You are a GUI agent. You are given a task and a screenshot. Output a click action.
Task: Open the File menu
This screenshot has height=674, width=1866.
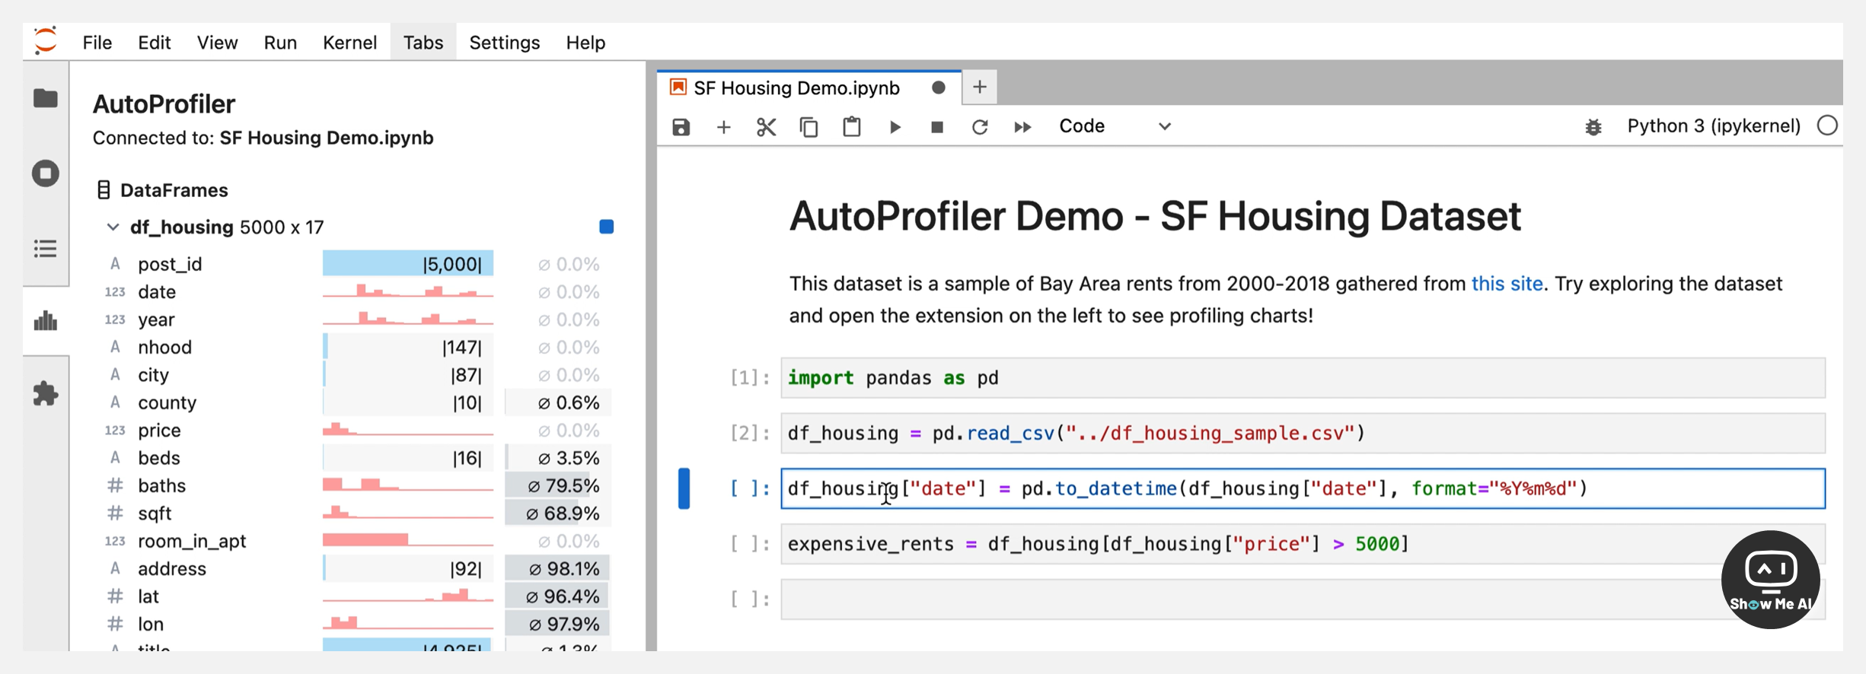(x=97, y=43)
